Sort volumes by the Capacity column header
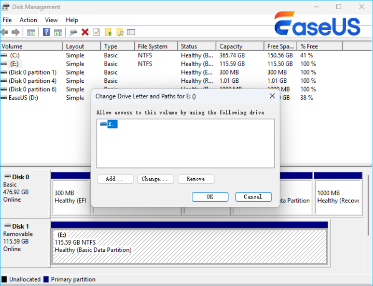This screenshot has height=286, width=373. pos(231,46)
